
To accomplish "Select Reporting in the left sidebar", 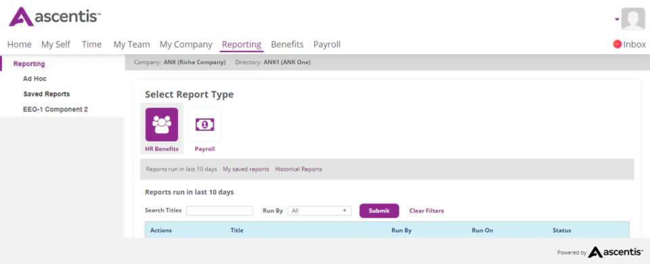I will pyautogui.click(x=29, y=64).
